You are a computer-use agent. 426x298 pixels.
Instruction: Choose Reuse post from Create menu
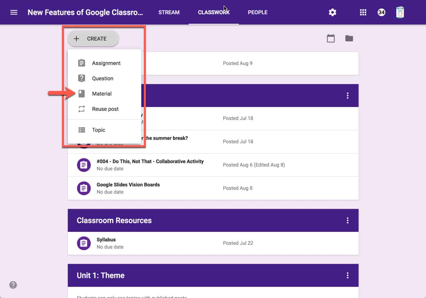(x=104, y=109)
